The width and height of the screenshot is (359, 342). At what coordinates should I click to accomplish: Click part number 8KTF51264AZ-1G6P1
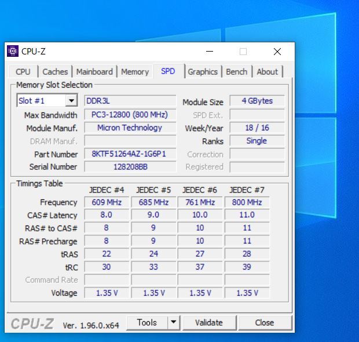[130, 154]
